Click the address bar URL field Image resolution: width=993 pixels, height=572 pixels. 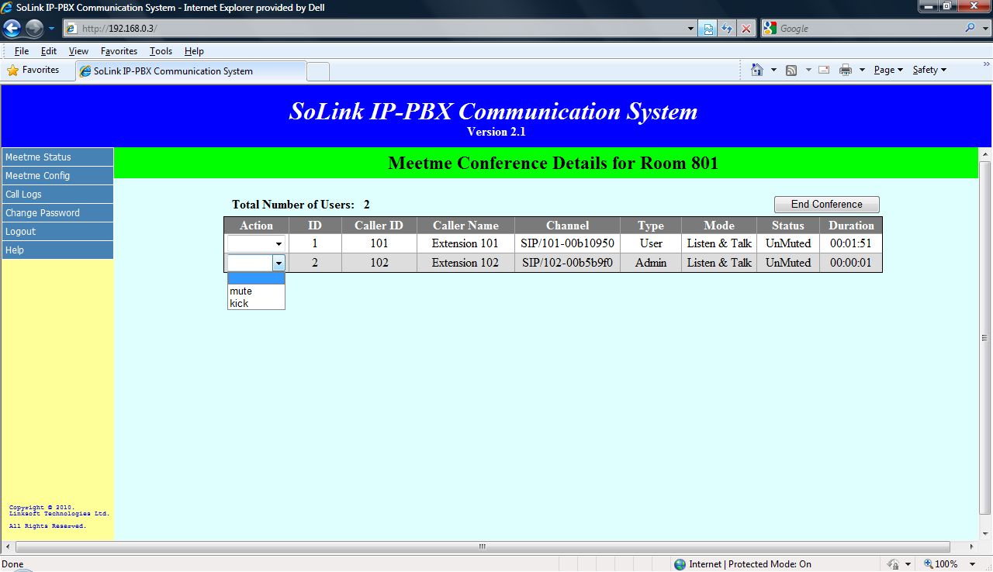click(x=380, y=29)
